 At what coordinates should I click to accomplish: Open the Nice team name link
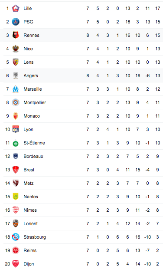[28, 49]
